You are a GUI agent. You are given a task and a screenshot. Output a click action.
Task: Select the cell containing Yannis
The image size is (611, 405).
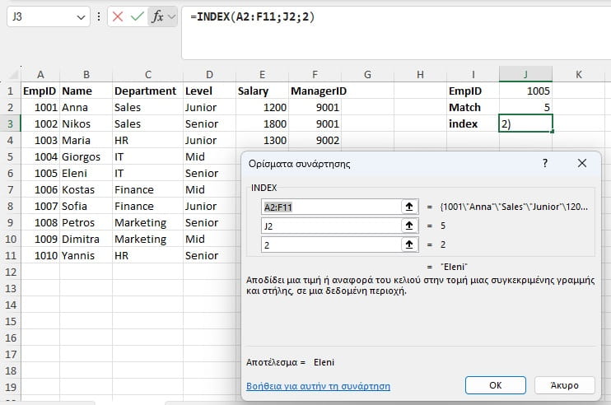(86, 255)
